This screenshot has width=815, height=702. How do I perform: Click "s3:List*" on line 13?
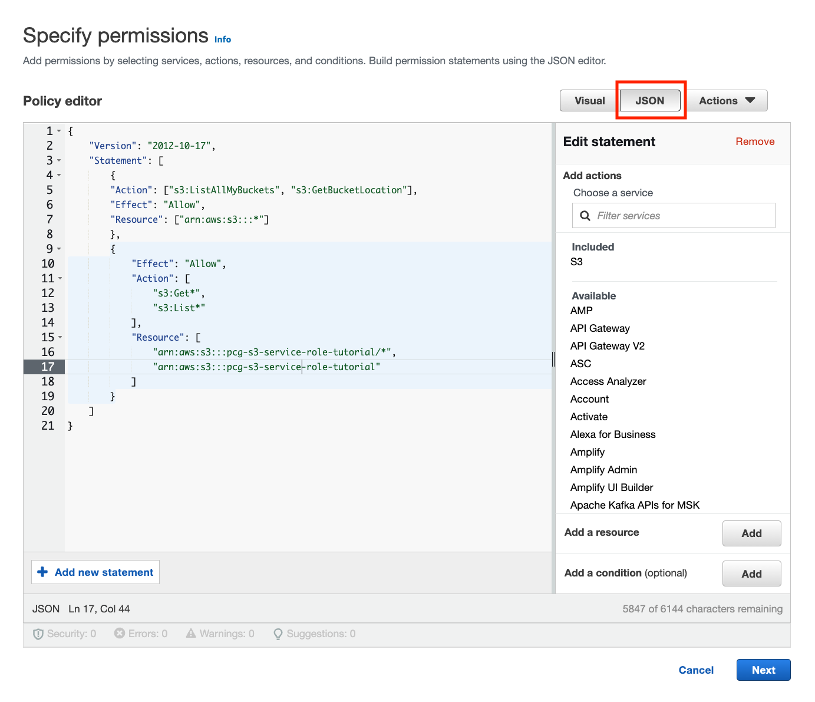(x=179, y=308)
